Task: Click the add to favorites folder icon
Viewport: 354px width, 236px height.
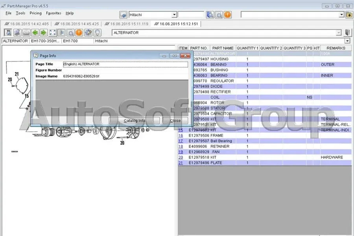Action: coord(349,15)
